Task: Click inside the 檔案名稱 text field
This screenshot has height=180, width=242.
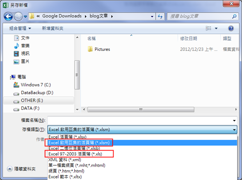Action: coord(140,120)
